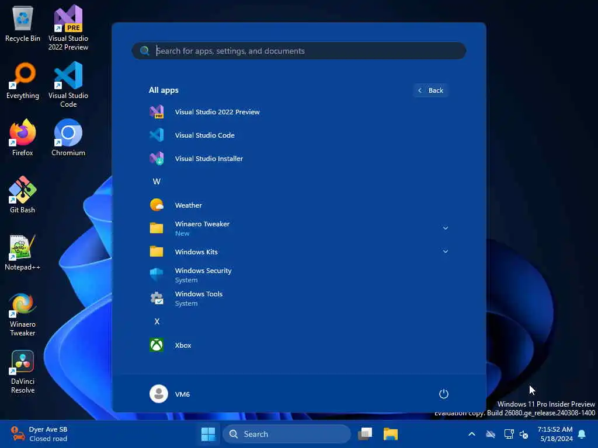Launch the Xbox app icon
598x448 pixels.
click(157, 345)
